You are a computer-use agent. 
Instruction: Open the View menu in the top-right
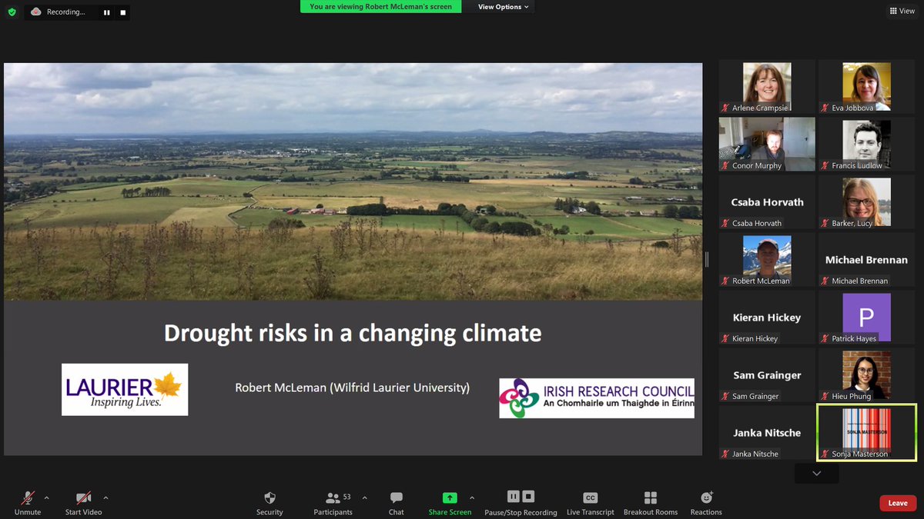pyautogui.click(x=900, y=11)
